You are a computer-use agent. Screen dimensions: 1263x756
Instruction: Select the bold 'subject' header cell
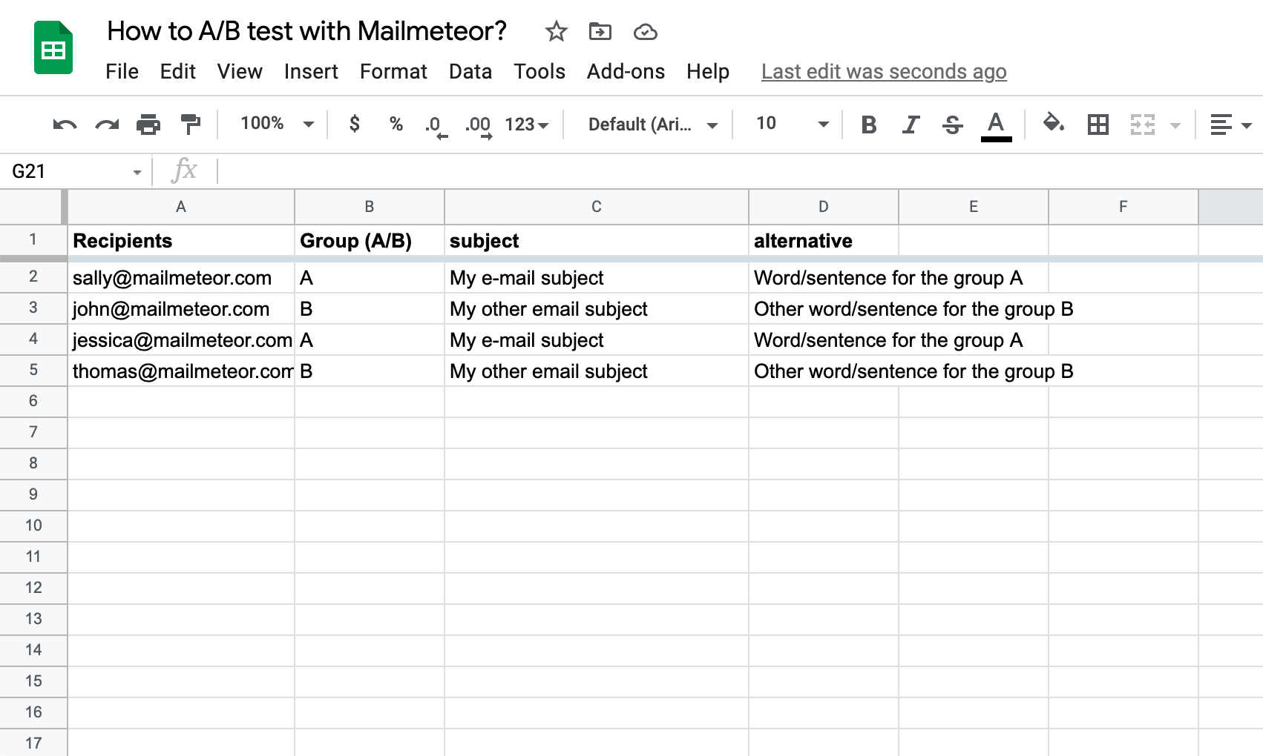click(x=597, y=241)
